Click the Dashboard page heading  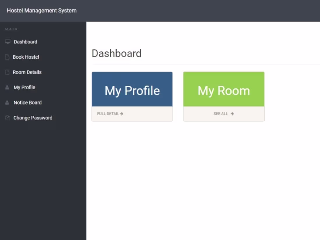click(x=117, y=54)
